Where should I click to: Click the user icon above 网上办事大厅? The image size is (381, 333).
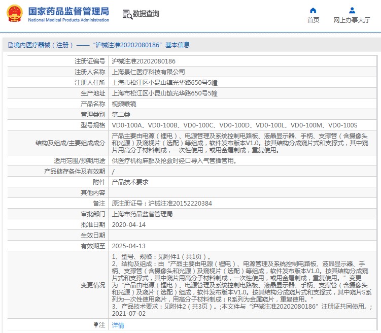(x=352, y=10)
